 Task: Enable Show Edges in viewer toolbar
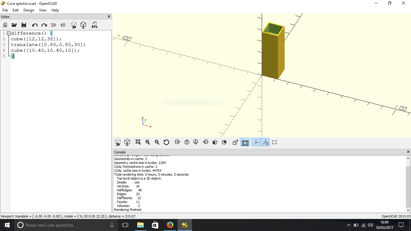(x=274, y=142)
